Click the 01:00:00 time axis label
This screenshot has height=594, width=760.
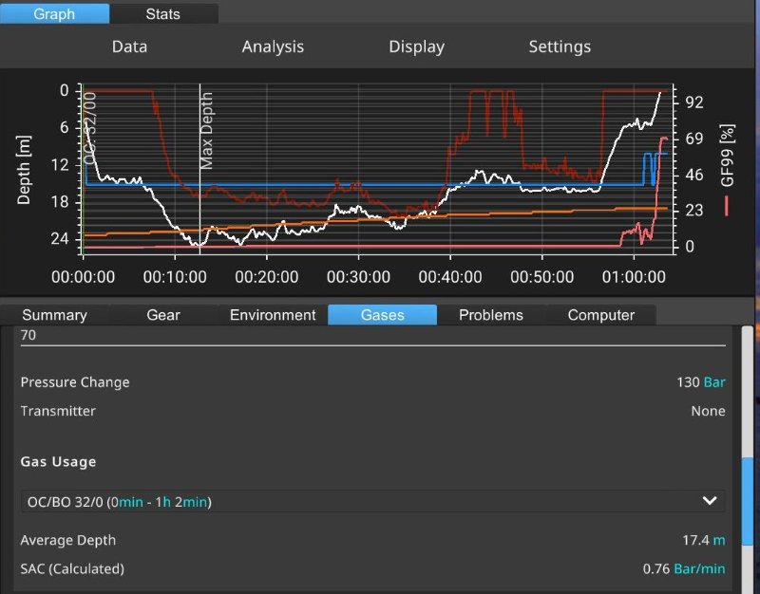(x=634, y=277)
